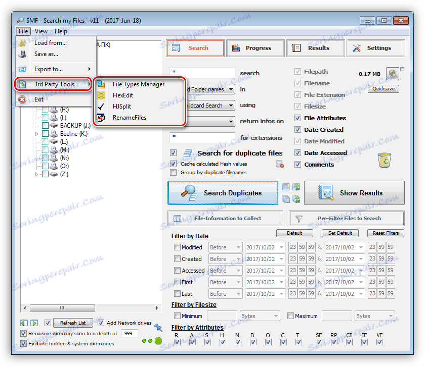The image size is (425, 366).
Task: Click the RenameFiles icon in submenu
Action: (101, 118)
